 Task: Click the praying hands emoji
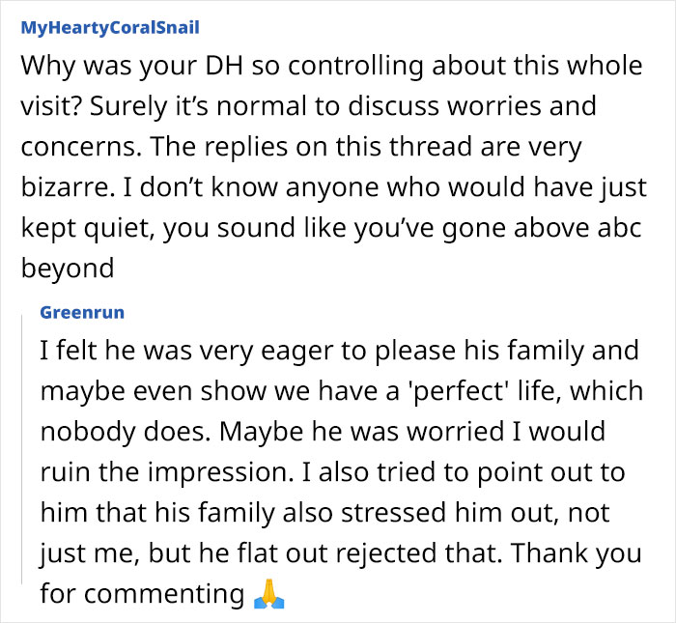[270, 593]
